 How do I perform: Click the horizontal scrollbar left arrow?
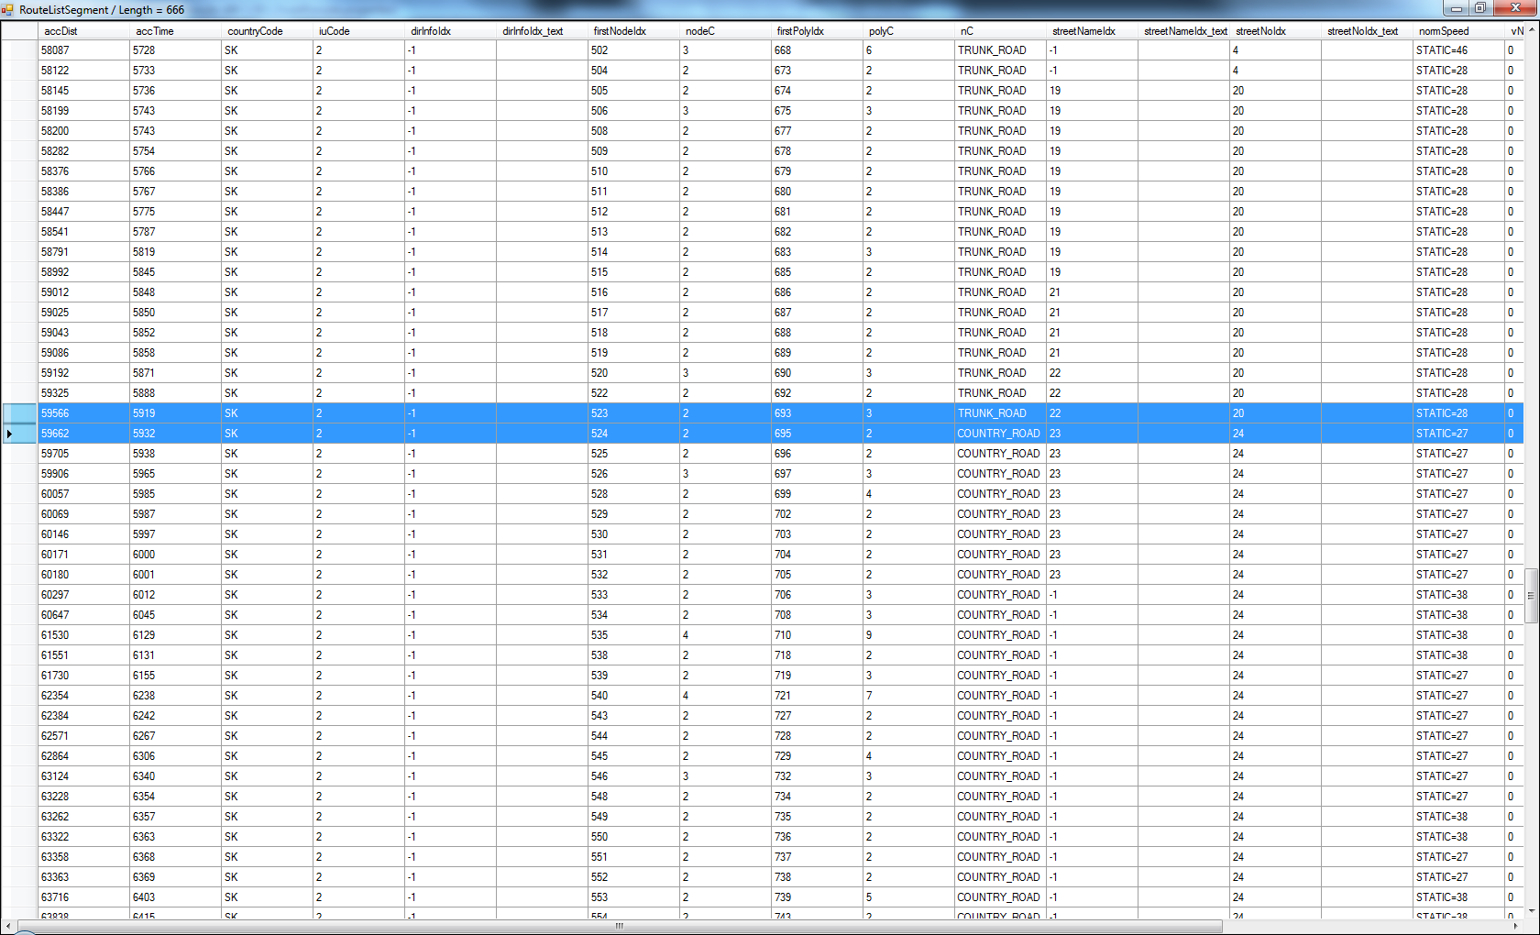click(7, 926)
